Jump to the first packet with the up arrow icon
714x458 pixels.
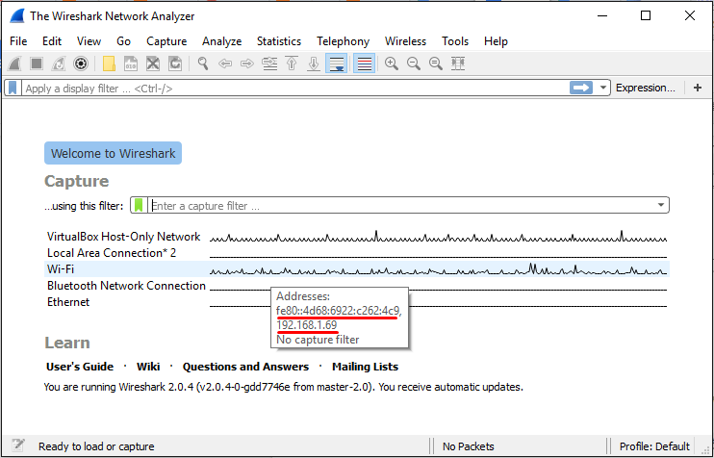tap(292, 64)
